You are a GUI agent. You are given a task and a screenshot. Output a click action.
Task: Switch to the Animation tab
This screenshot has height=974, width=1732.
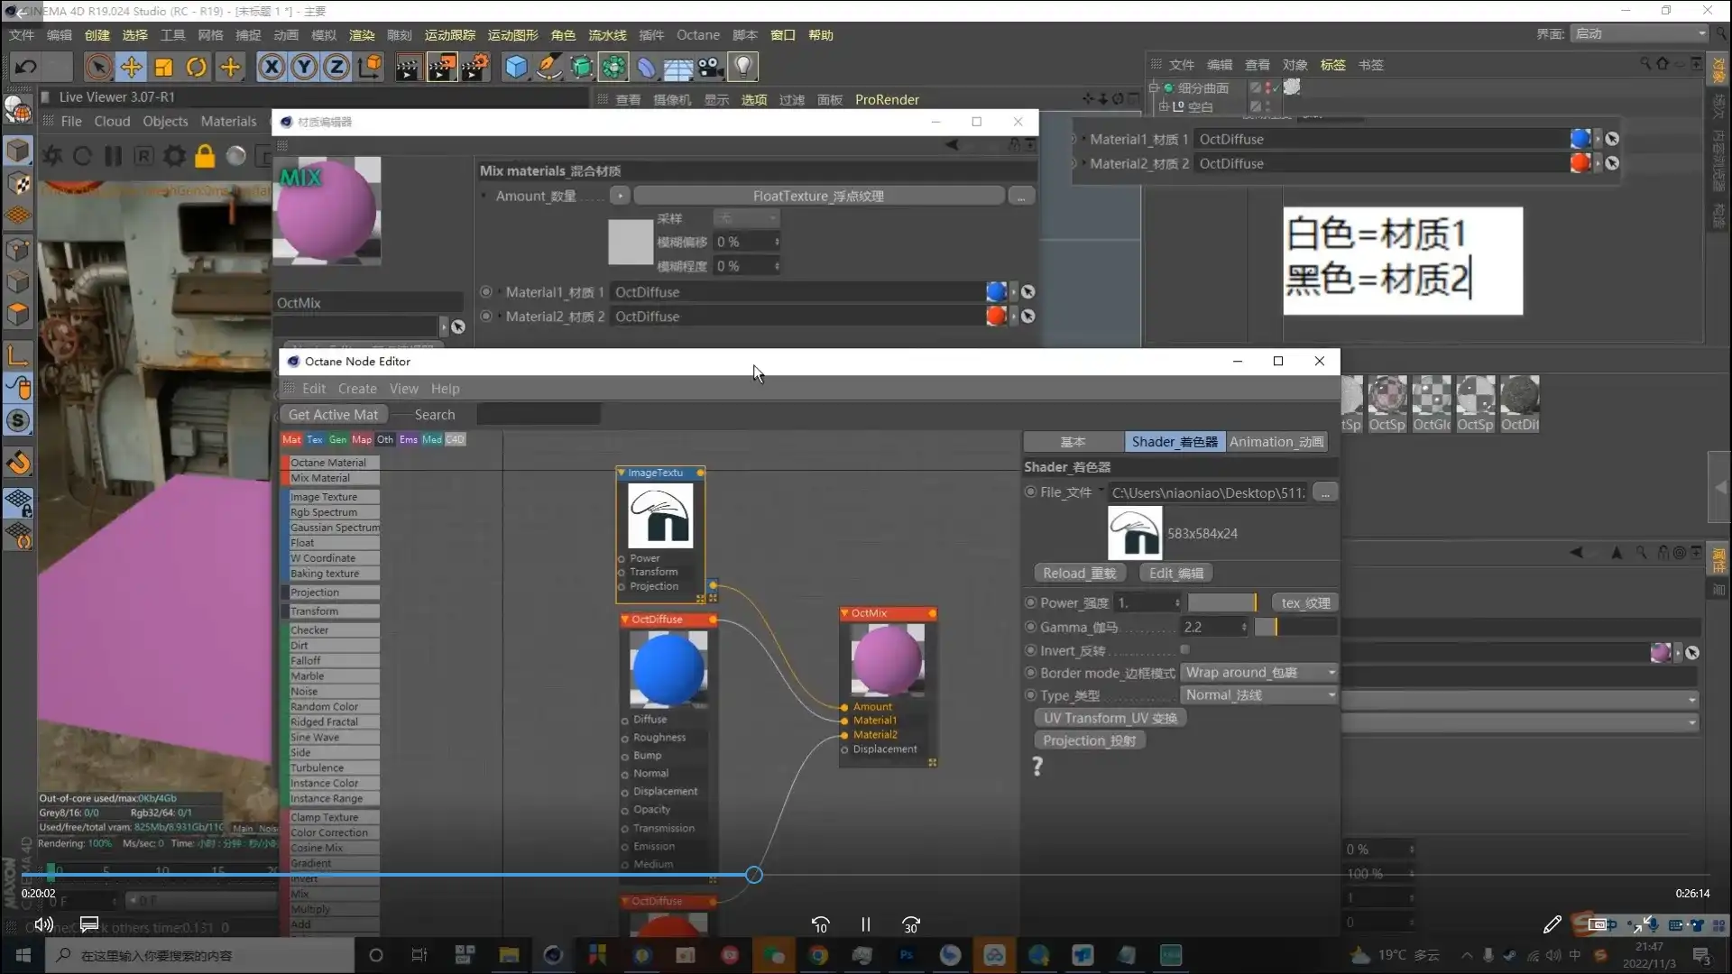tap(1276, 442)
